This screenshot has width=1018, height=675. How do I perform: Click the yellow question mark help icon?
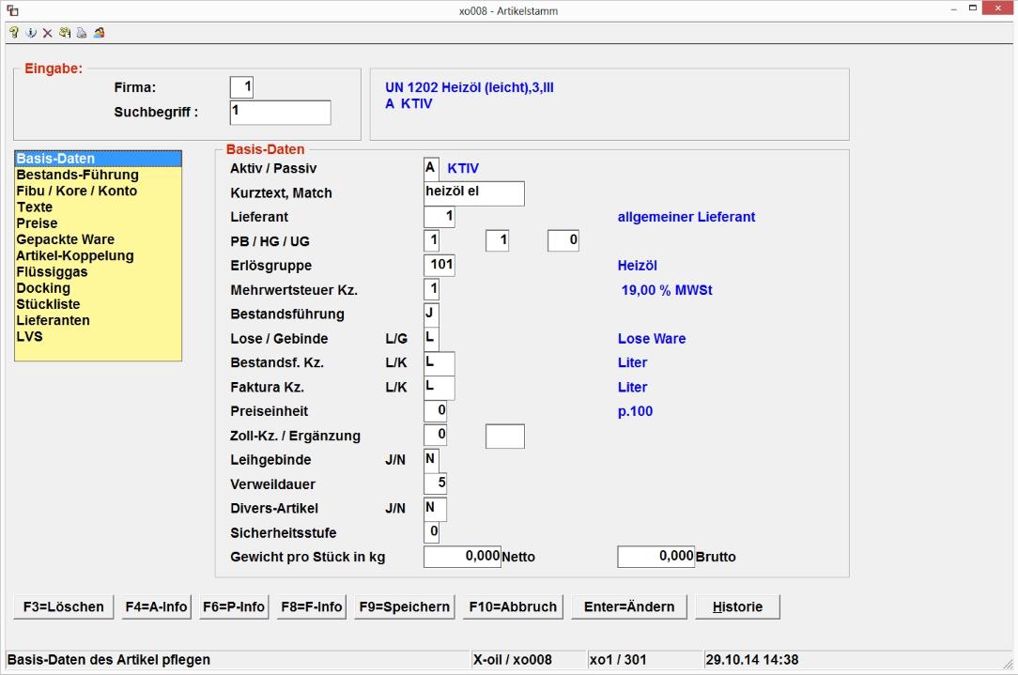[14, 33]
